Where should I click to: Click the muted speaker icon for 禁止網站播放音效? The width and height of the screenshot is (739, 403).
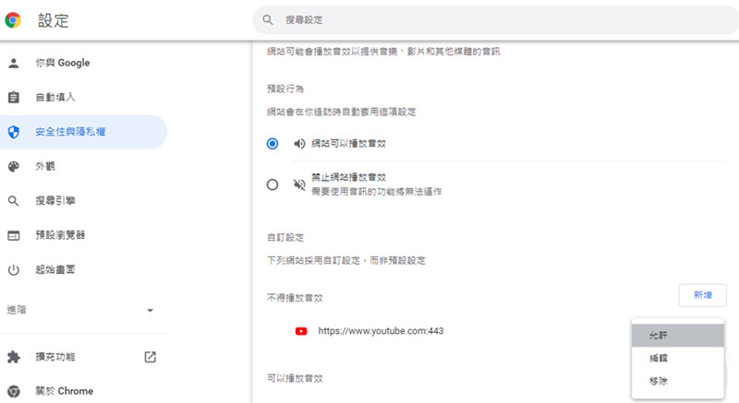299,184
